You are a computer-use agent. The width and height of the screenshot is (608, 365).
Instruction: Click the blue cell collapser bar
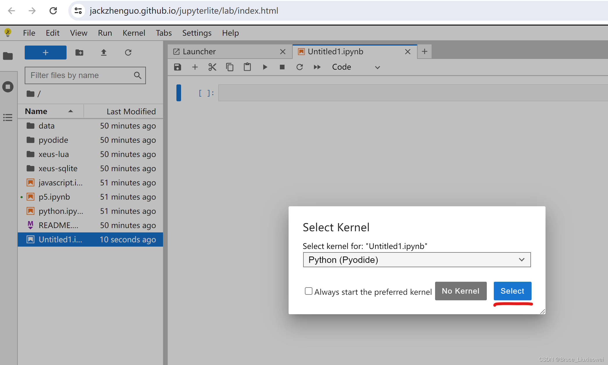coord(179,93)
